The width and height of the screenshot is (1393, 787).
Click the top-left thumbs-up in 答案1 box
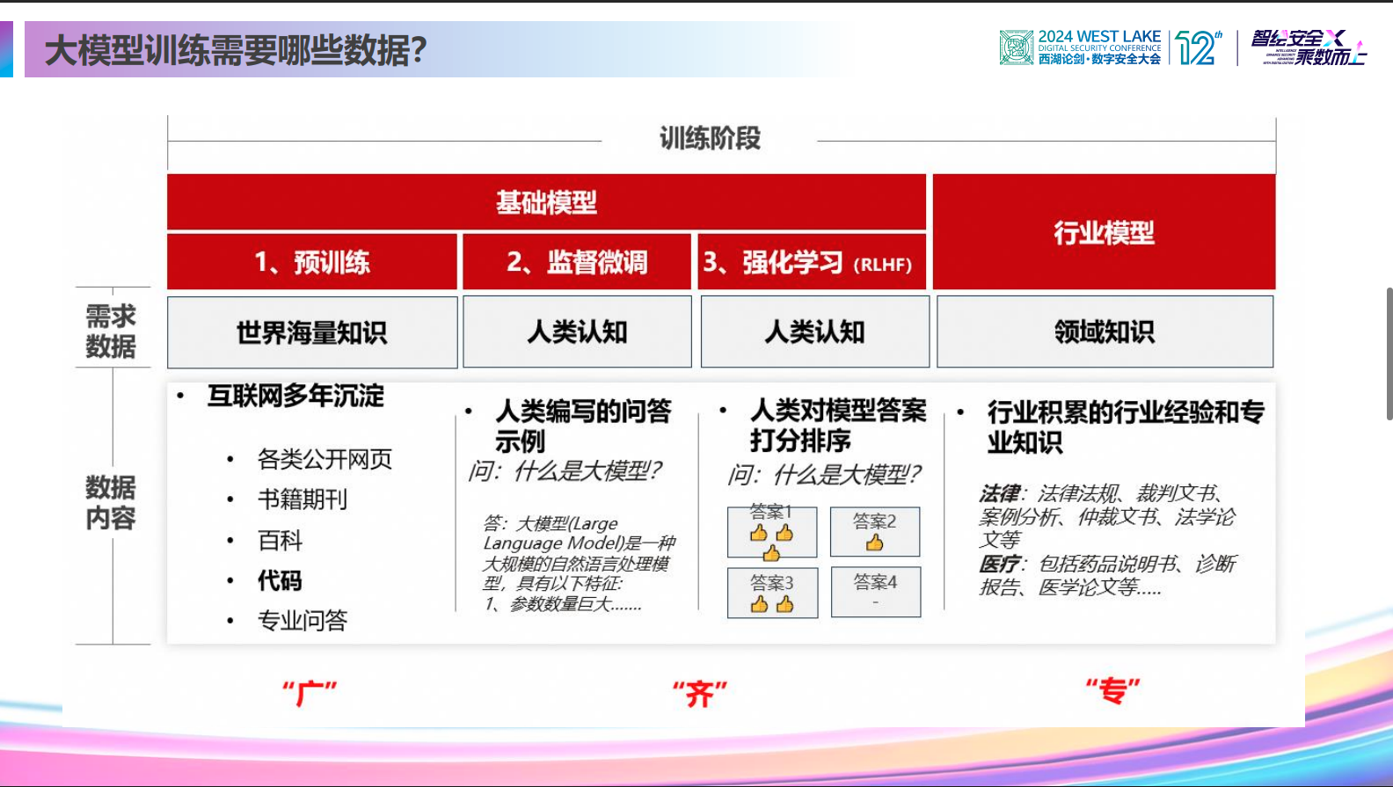(759, 533)
